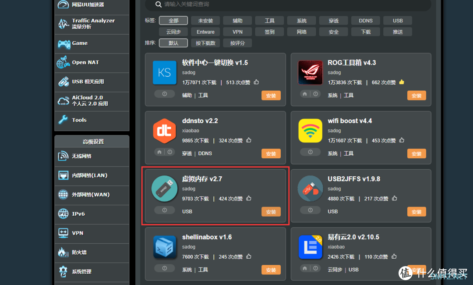Click the 高级设置 section header

tap(92, 142)
